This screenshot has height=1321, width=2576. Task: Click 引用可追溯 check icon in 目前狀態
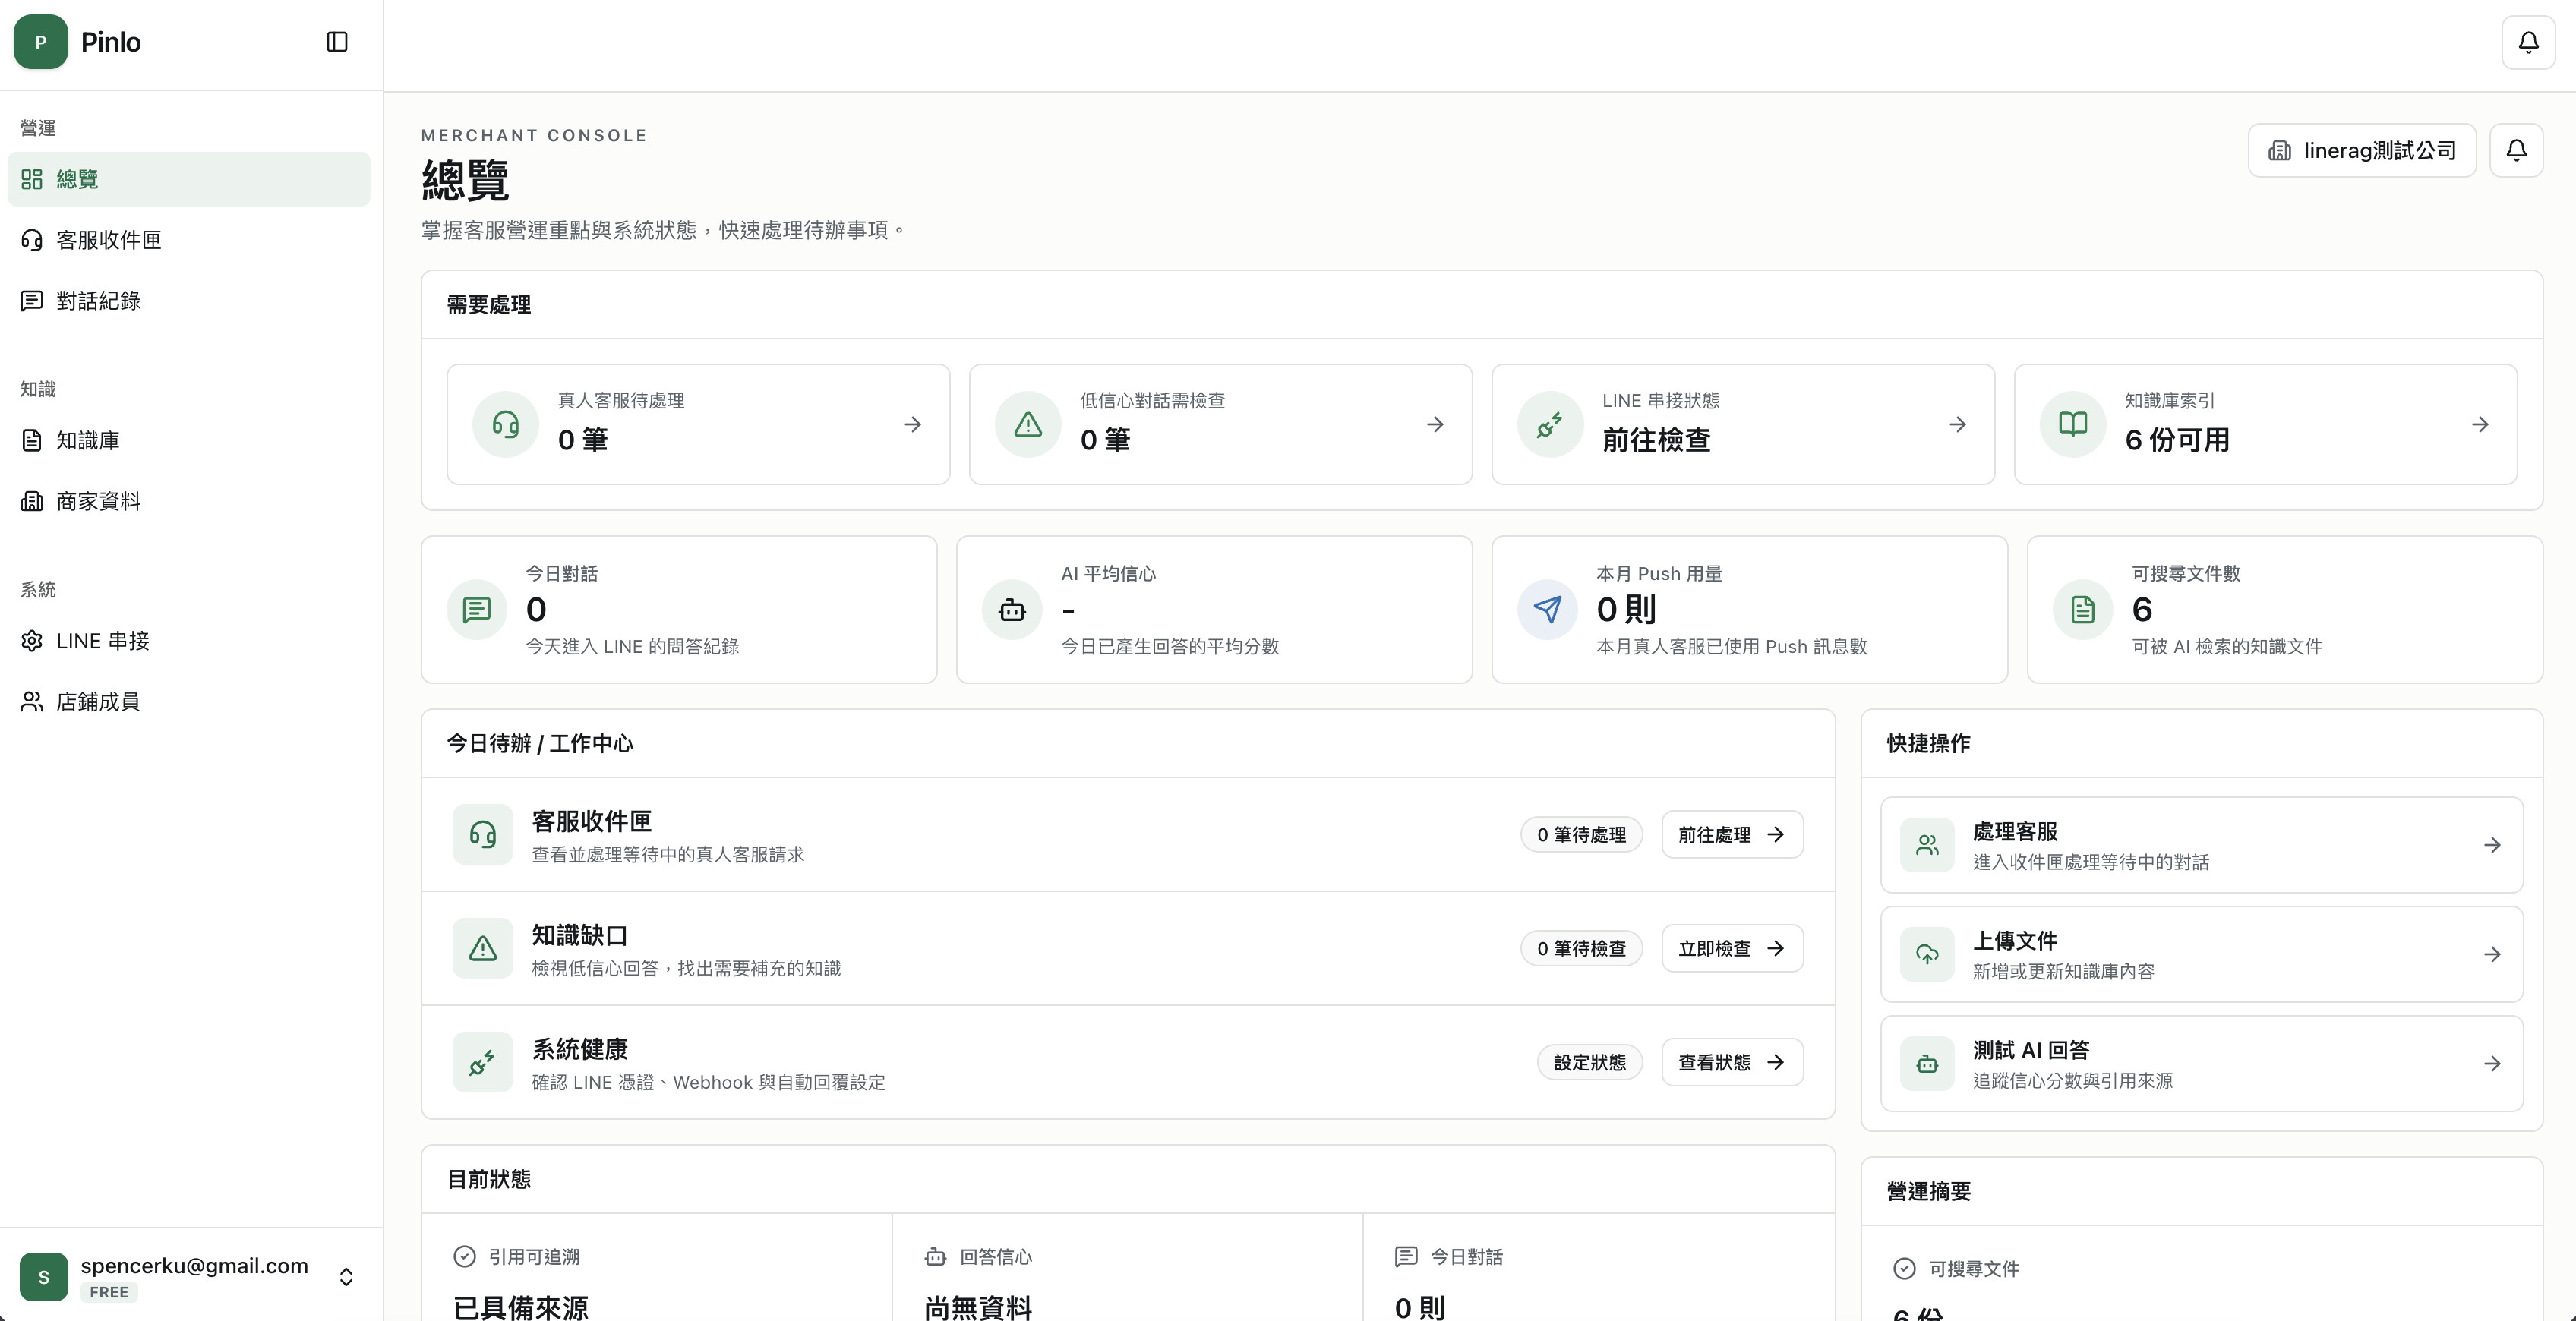coord(464,1256)
